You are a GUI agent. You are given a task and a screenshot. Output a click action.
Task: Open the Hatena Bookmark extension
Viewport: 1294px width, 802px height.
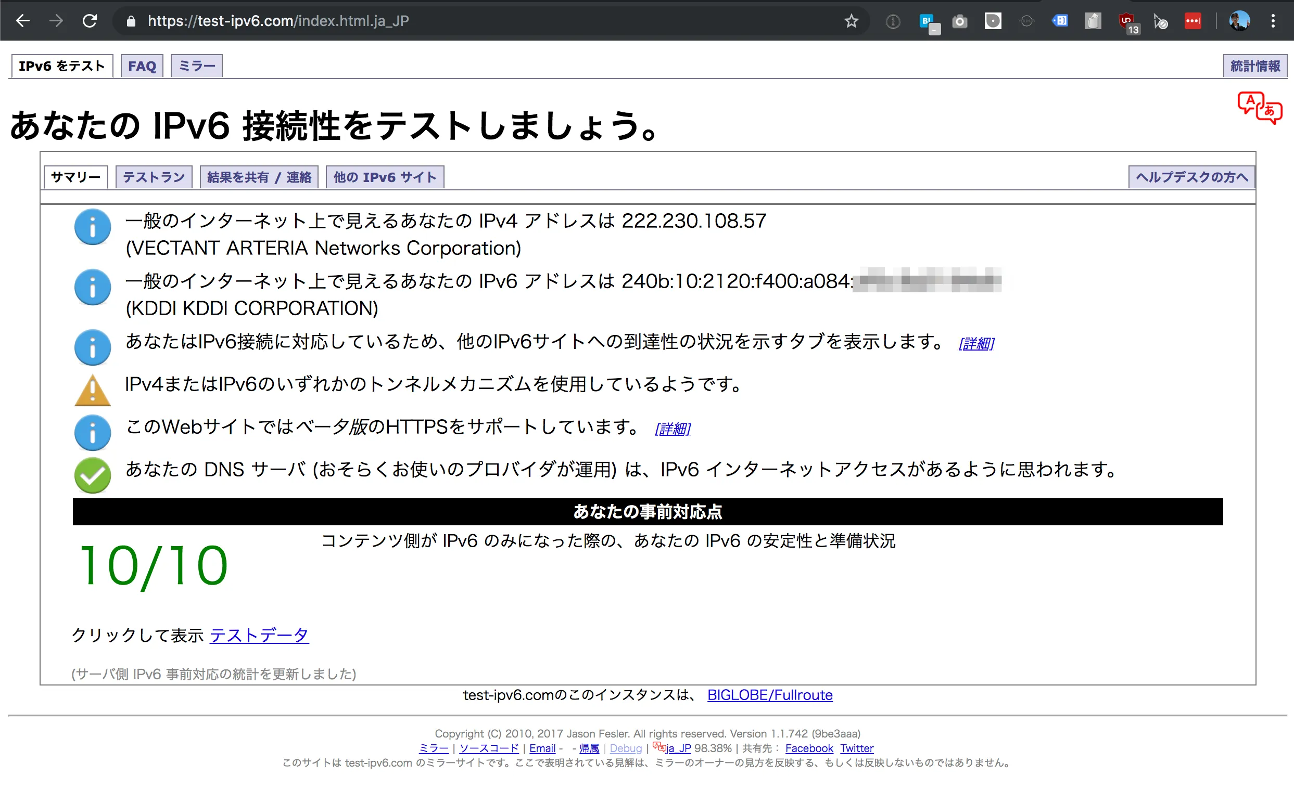point(927,21)
